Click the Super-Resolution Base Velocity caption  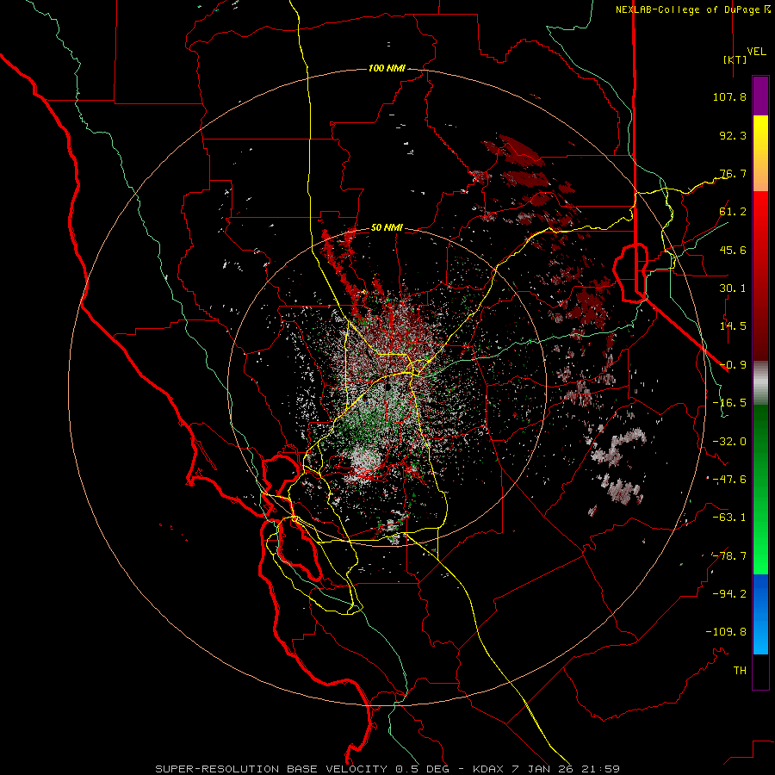pos(387,769)
